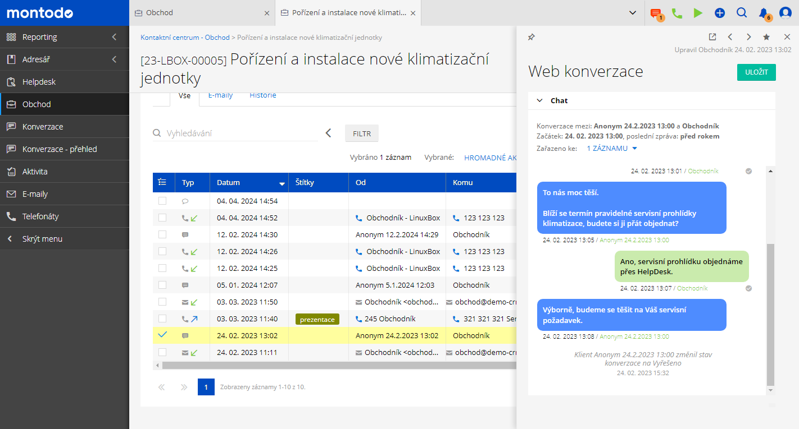Expand the 1 ZÁZNAMU dropdown

click(x=612, y=149)
